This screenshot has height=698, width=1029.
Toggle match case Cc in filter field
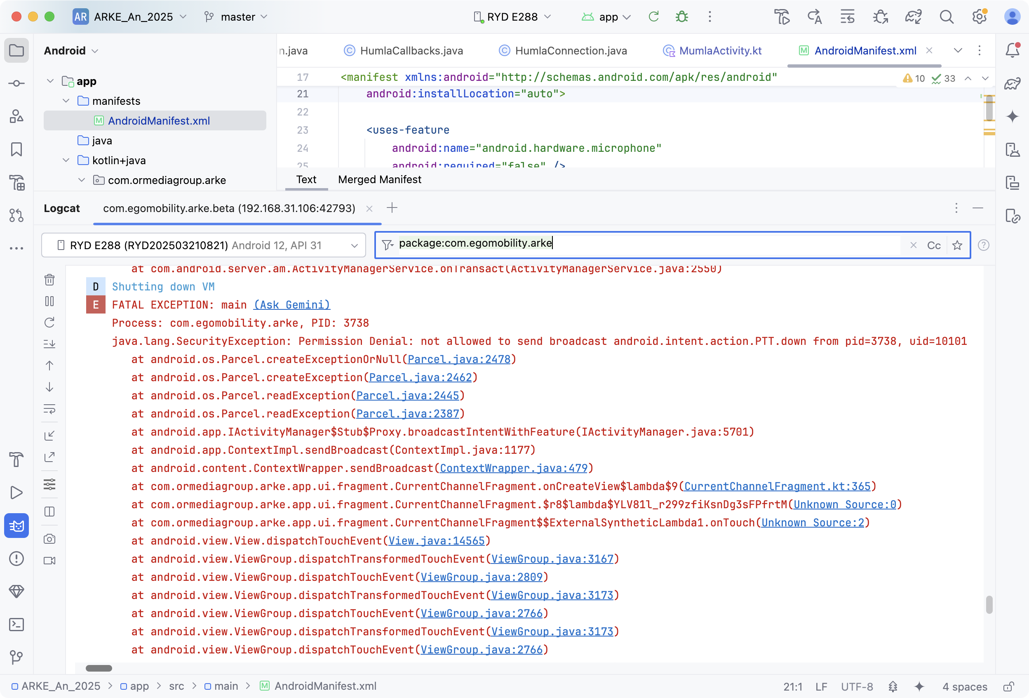pos(933,245)
